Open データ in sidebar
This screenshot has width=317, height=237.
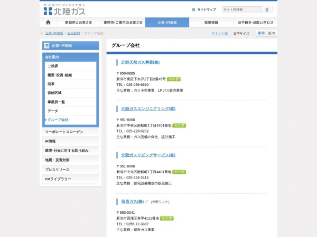point(71,111)
